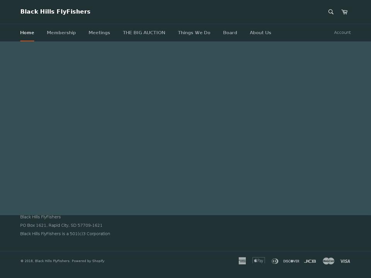Image resolution: width=371 pixels, height=278 pixels.
Task: Open the About Us menu item
Action: click(260, 32)
